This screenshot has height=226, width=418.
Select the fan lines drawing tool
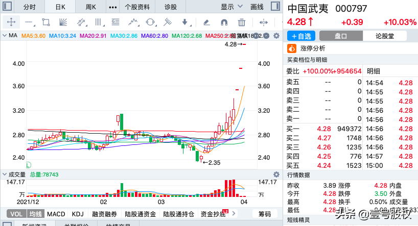click(x=63, y=22)
